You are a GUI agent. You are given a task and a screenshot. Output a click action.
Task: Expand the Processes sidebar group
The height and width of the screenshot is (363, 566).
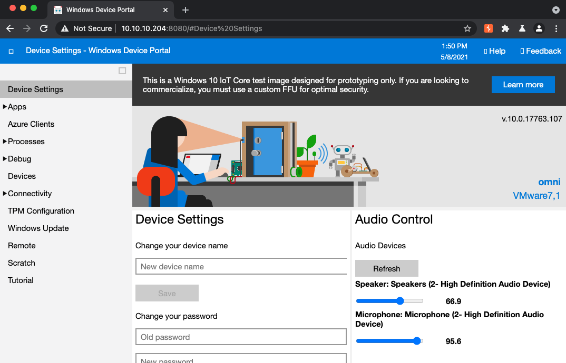pyautogui.click(x=25, y=142)
